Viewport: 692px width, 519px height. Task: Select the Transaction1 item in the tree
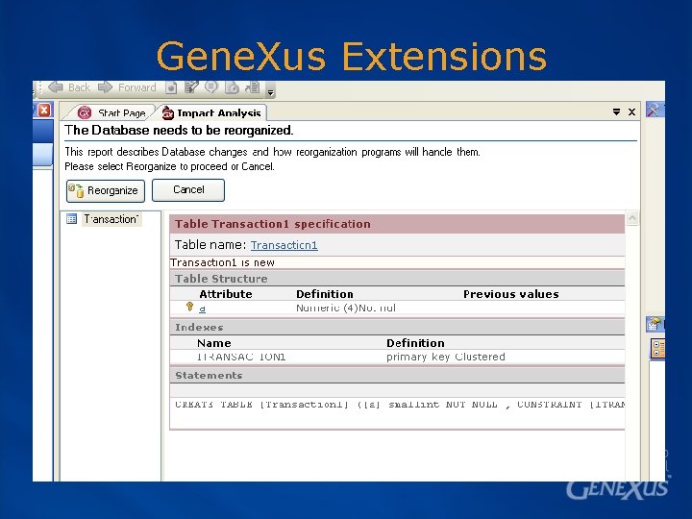pos(111,219)
